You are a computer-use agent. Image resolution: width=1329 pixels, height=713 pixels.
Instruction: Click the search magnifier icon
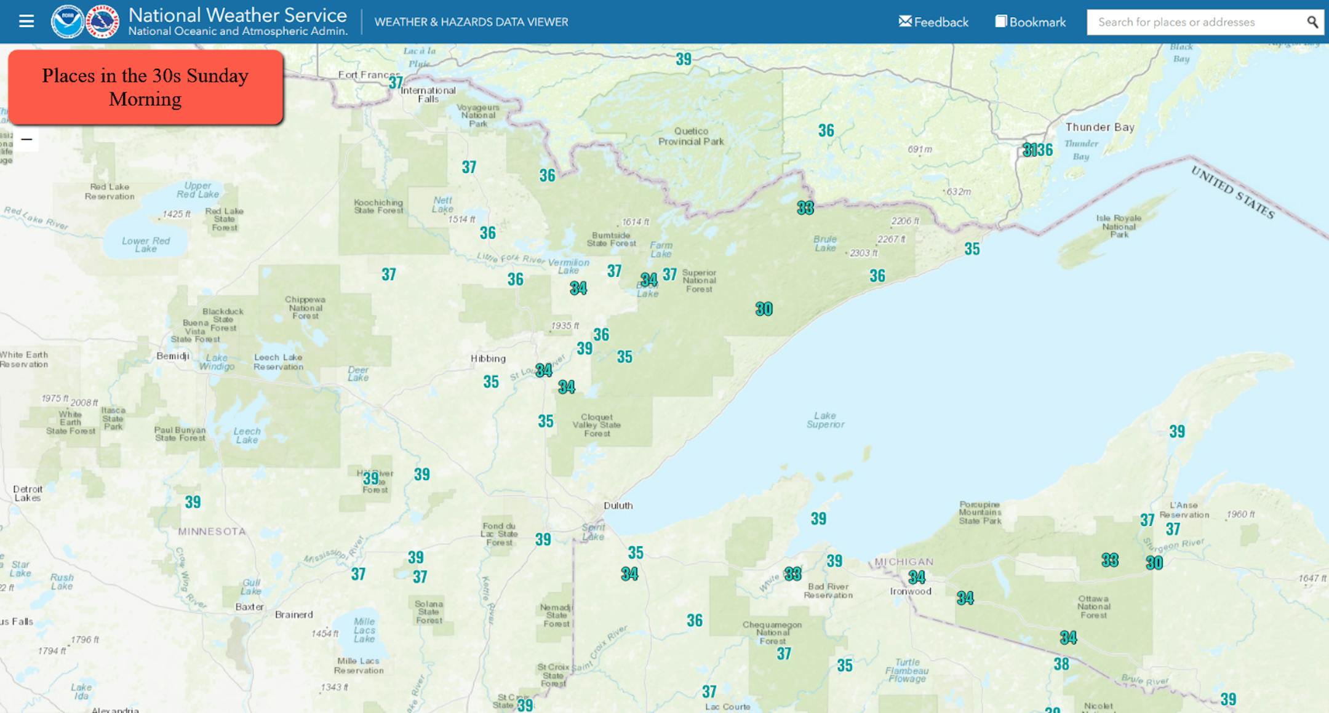coord(1312,22)
